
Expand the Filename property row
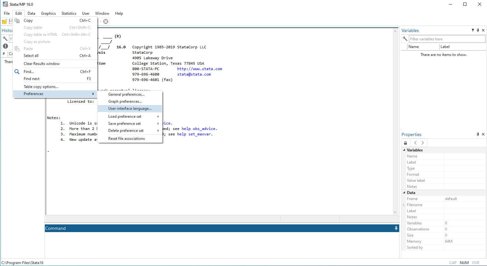[x=404, y=205]
